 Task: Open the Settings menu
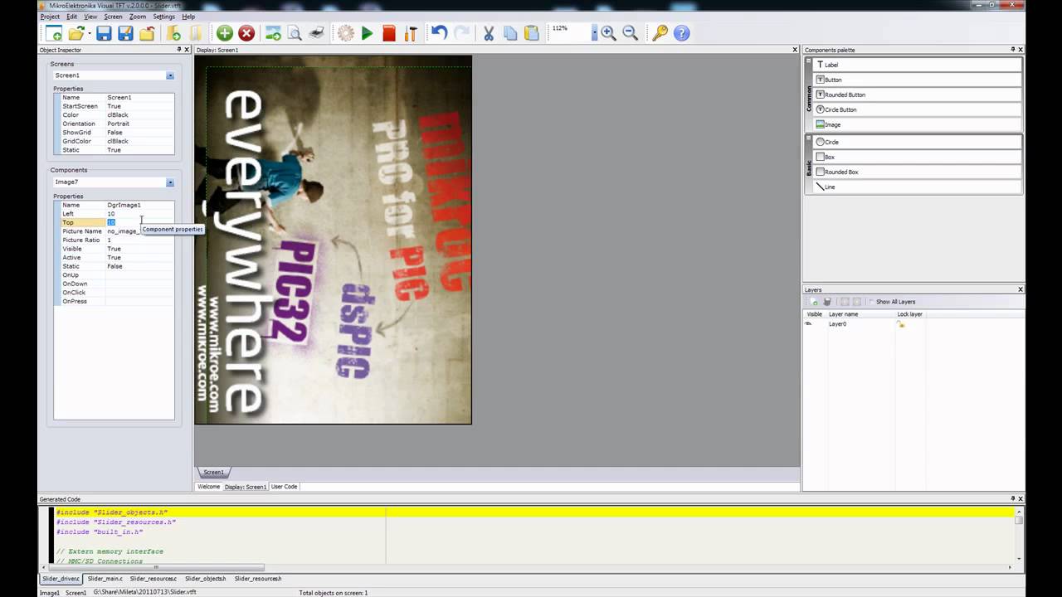164,17
